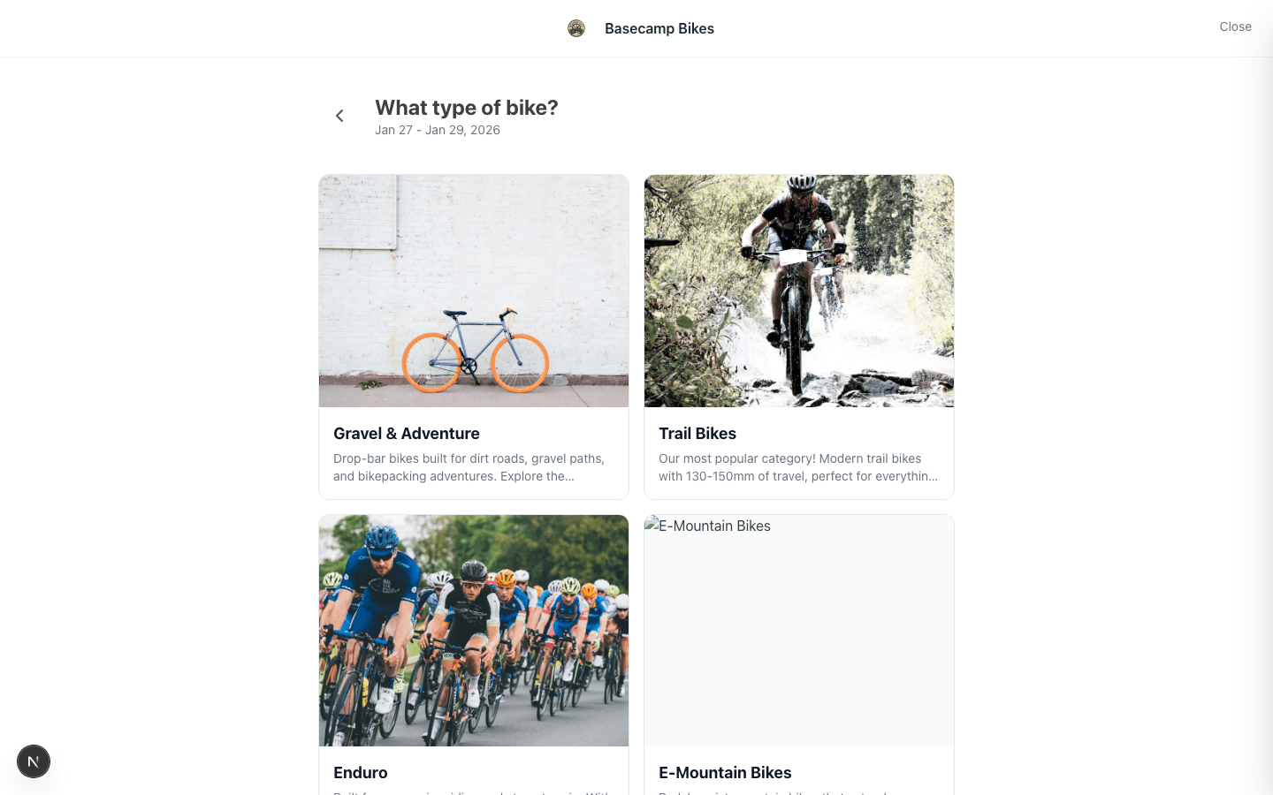1273x795 pixels.
Task: Click the Gravel & Adventure description text
Action: (x=469, y=467)
